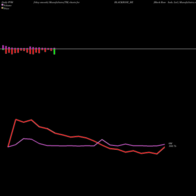Screen dimensions: 196x196
Task: Click the Volume legend color swatch
Action: point(2,5)
